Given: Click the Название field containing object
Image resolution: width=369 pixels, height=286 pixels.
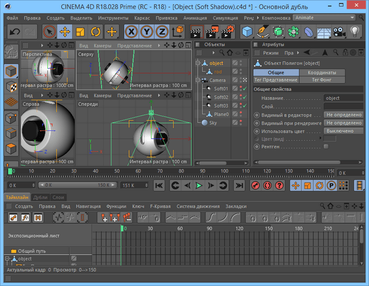Looking at the screenshot, I should [x=344, y=99].
